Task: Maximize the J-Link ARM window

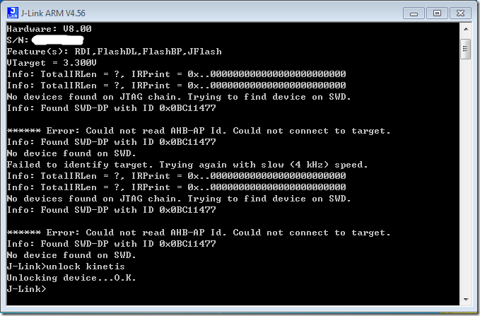Action: (x=438, y=12)
